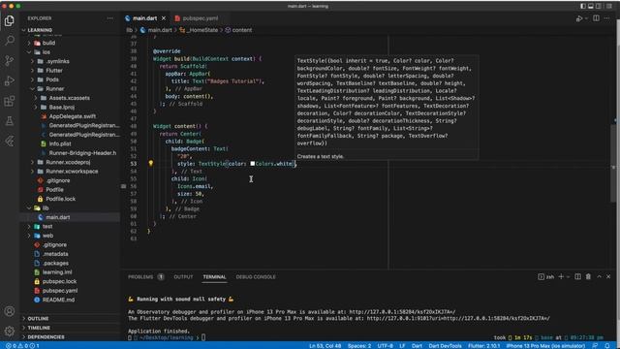The image size is (620, 349).
Task: Open the Flutter/Dart sidebar view icon
Action: pyautogui.click(x=10, y=141)
